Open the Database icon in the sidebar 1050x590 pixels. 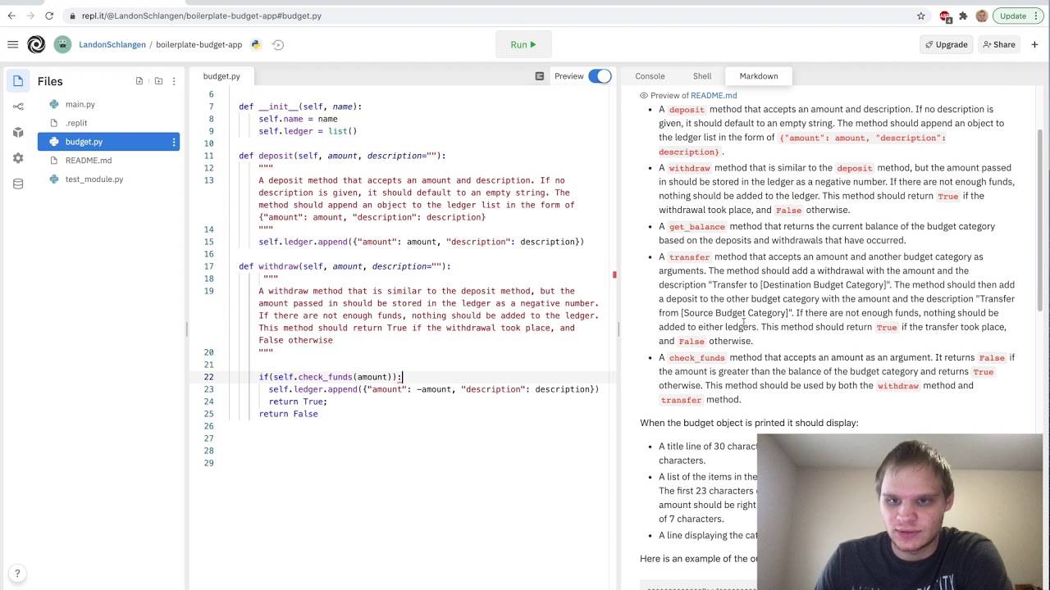point(18,184)
